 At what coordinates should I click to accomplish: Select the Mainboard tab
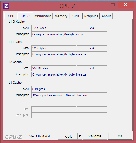pos(43,16)
